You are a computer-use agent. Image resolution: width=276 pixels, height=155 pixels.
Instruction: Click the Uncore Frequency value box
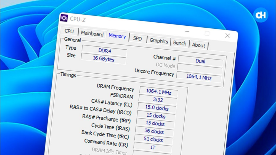tap(199, 77)
